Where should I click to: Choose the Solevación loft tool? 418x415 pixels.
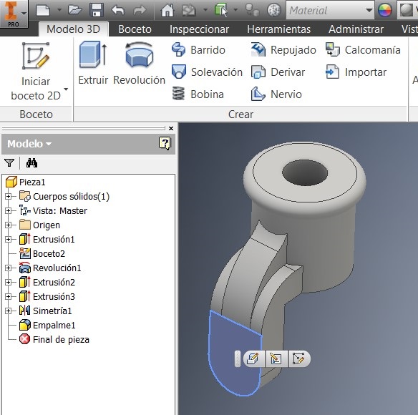pos(207,72)
